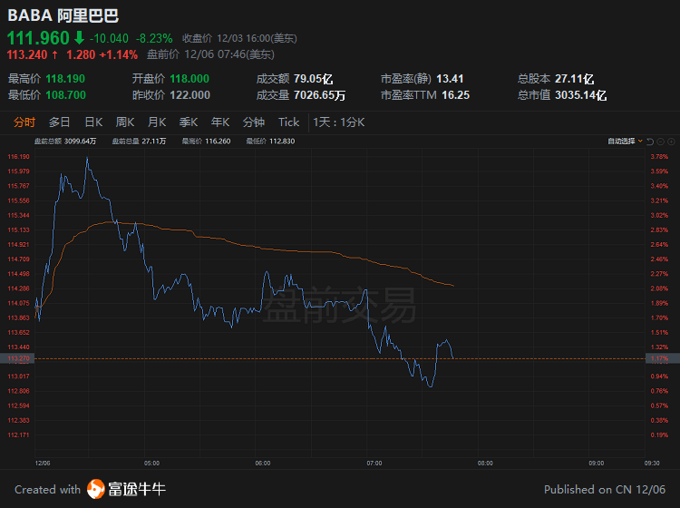Click the 成交量 7026.65万 value
680x508 pixels.
(x=319, y=95)
